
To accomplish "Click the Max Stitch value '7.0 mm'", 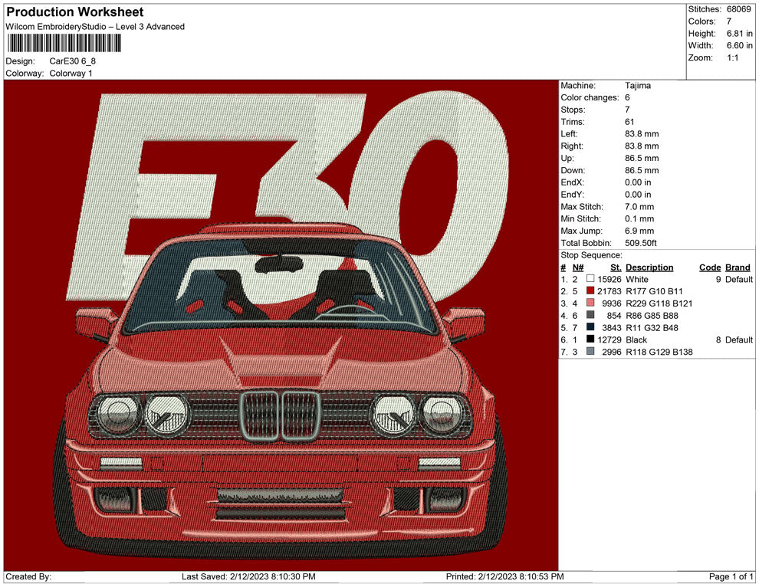I will tap(639, 207).
